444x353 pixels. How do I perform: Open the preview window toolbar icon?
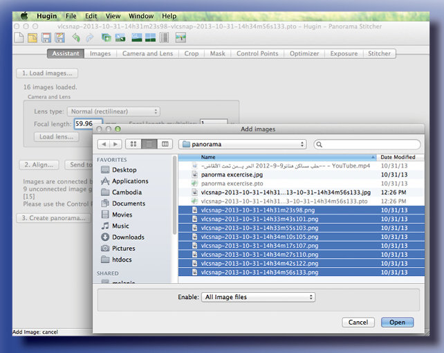[150, 37]
